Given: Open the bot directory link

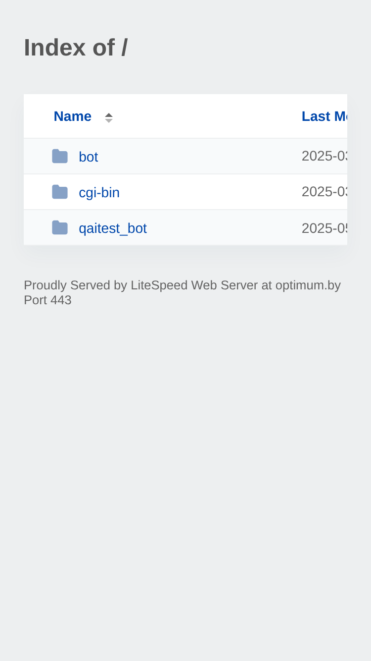Looking at the screenshot, I should point(89,157).
